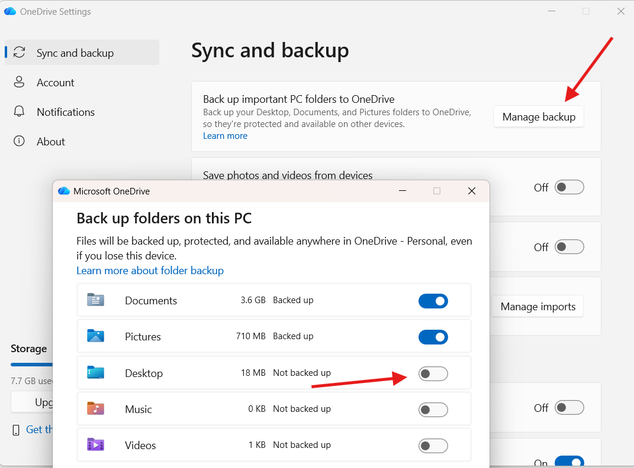Click the Videos folder icon

click(95, 445)
